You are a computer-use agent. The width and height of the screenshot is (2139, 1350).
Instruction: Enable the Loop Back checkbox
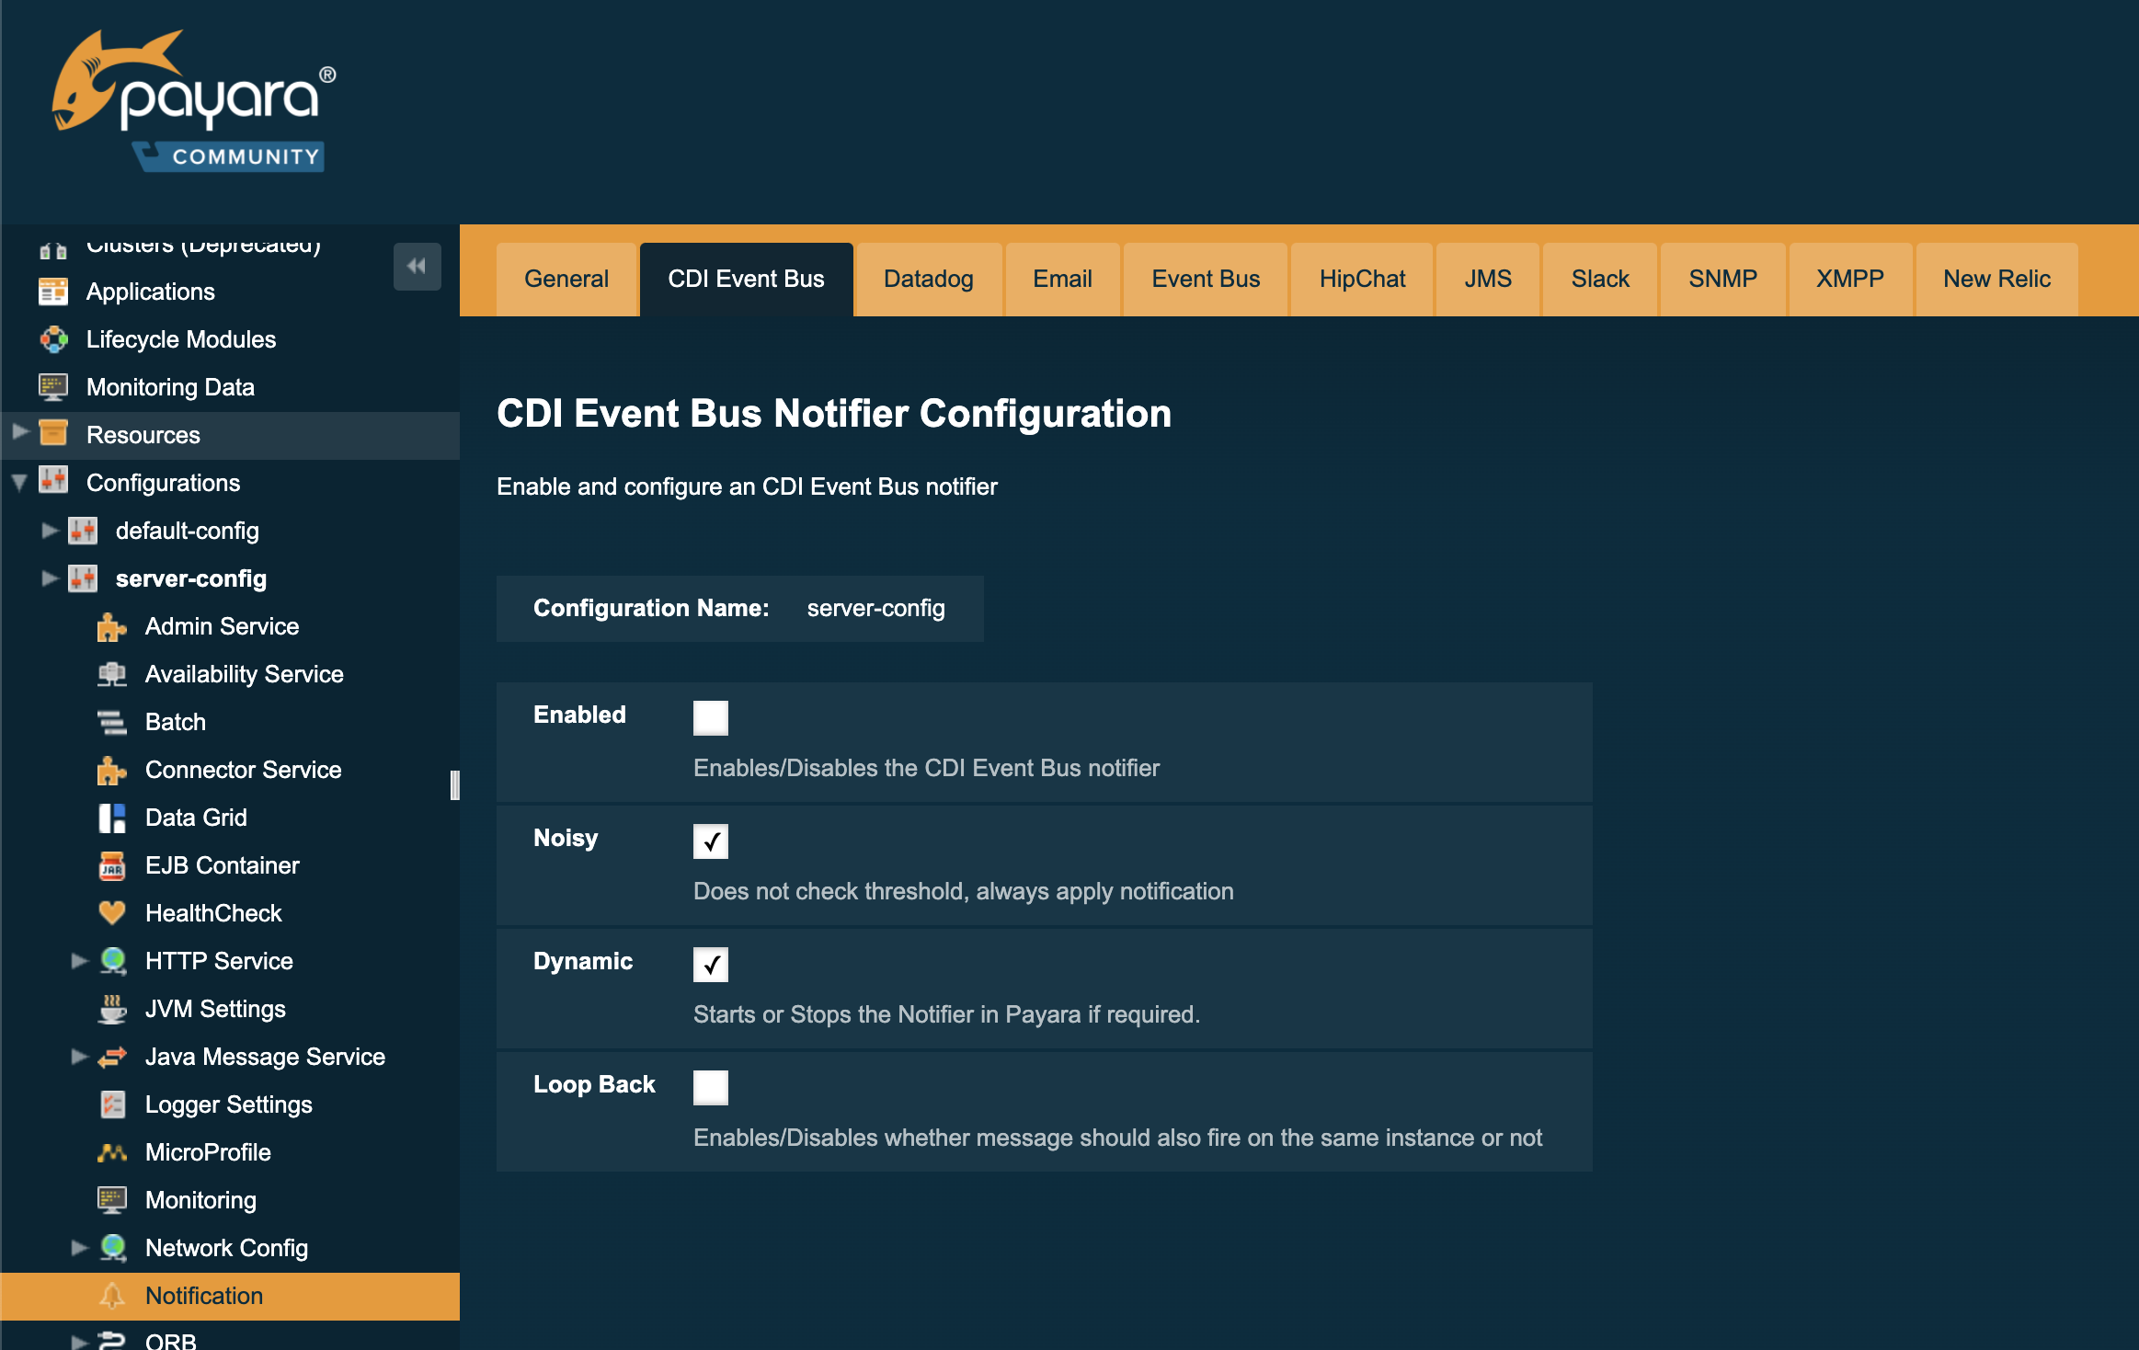click(710, 1087)
